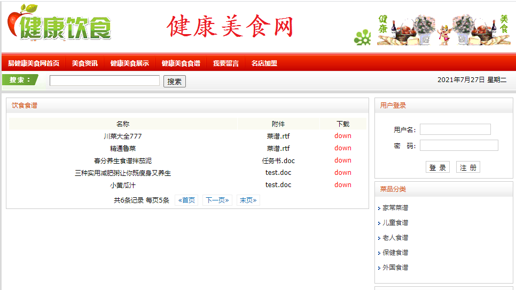The height and width of the screenshot is (290, 516).
Task: Click the 下载 column header
Action: [343, 124]
